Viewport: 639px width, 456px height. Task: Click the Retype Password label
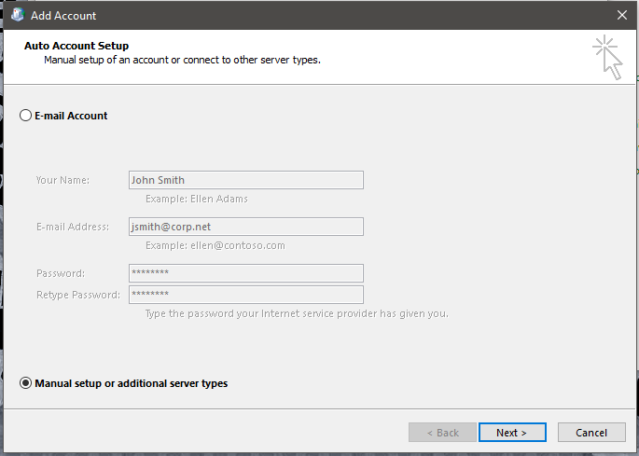[x=78, y=295]
